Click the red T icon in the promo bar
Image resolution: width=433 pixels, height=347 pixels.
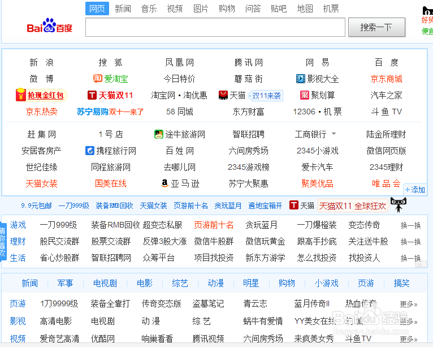[294, 205]
